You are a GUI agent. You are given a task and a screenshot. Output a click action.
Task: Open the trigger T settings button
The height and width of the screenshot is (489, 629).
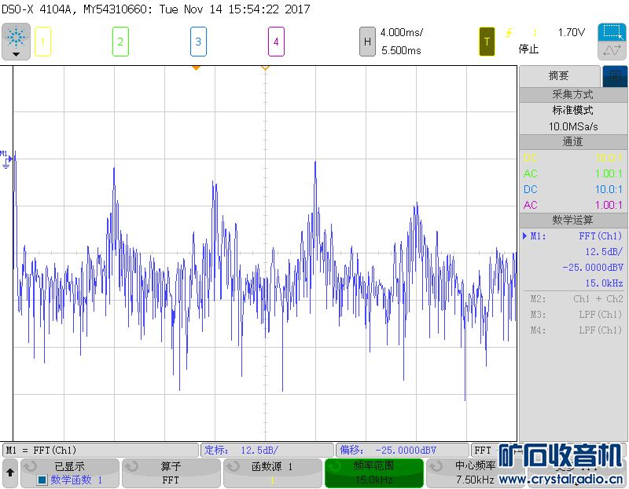487,42
